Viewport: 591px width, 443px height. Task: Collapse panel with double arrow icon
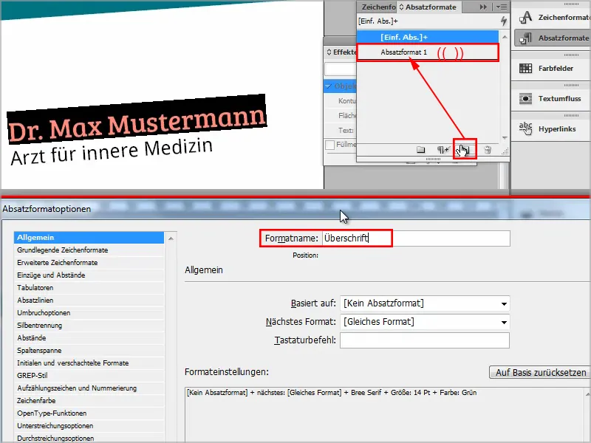483,7
